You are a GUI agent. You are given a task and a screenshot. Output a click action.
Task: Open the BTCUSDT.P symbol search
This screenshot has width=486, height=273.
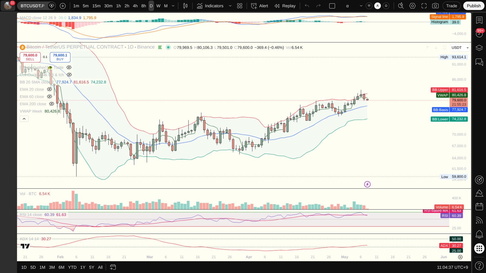[x=33, y=6]
